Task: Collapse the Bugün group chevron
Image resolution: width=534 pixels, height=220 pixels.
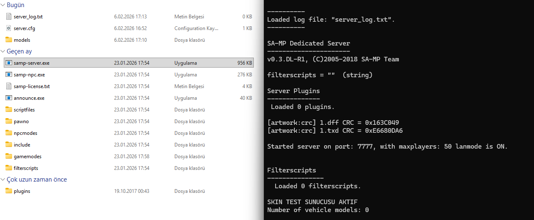Action: (x=3, y=5)
